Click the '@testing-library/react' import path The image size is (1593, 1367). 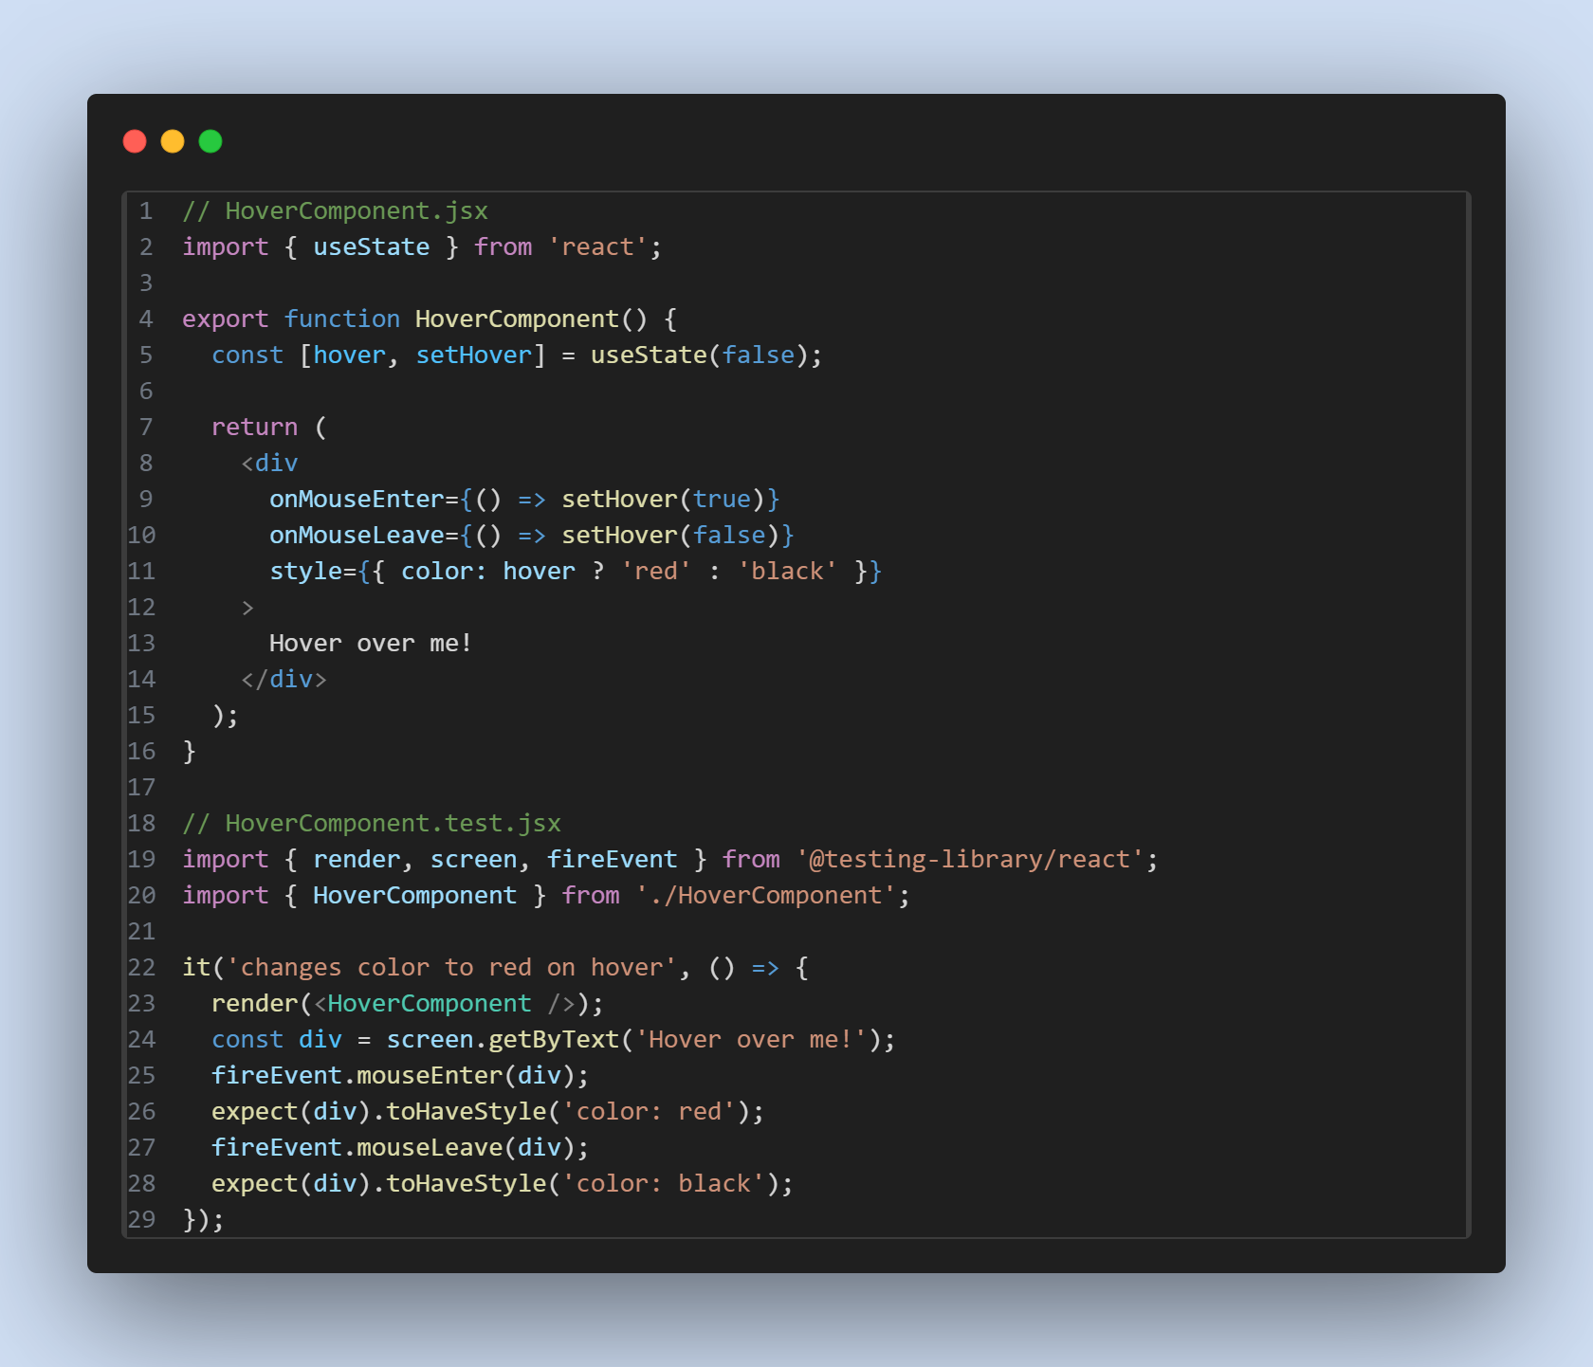(969, 859)
